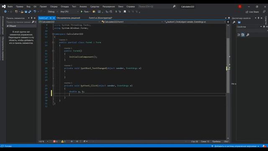
Task: Click the toolbox search input field
Action: point(19,22)
